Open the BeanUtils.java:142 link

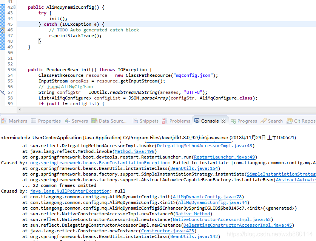pyautogui.click(x=194, y=236)
